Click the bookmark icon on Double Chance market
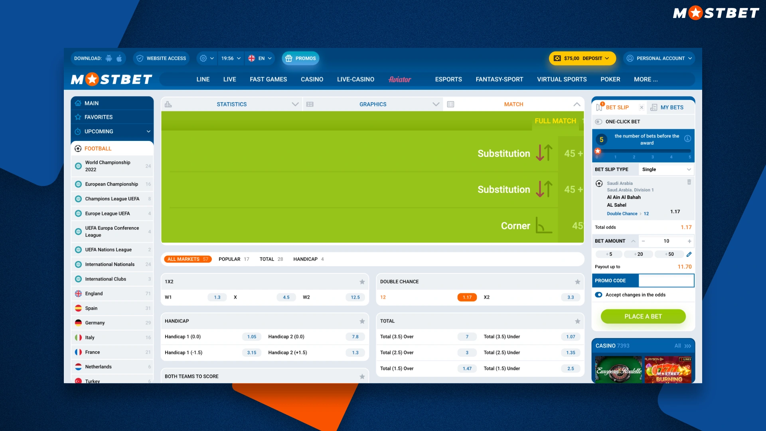Screen dimensions: 766x431 [x=578, y=281]
